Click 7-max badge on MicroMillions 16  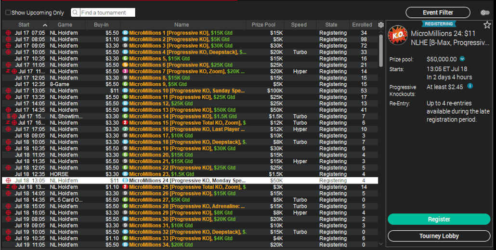125,129
